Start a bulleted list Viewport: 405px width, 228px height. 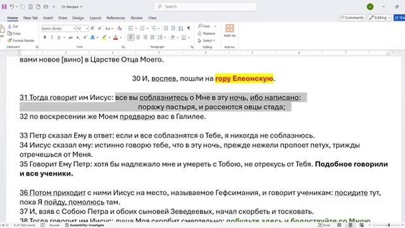(131, 28)
